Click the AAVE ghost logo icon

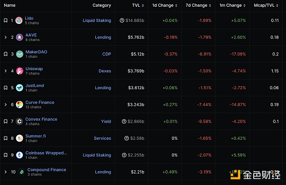click(x=20, y=37)
